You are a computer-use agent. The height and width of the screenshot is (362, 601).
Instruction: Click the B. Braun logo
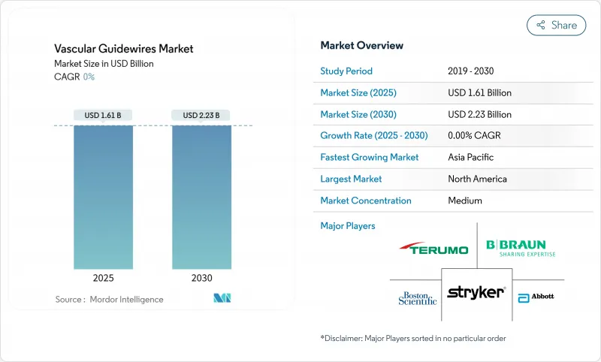tap(516, 248)
